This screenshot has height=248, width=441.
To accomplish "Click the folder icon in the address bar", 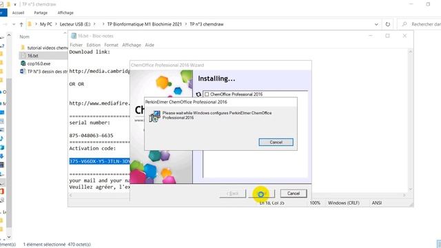I will pos(30,24).
